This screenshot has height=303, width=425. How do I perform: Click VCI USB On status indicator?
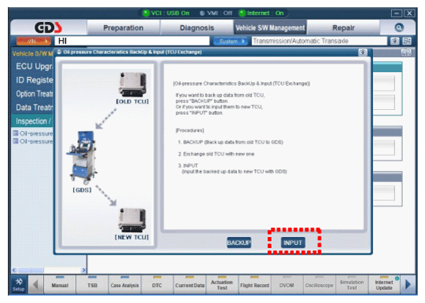[167, 13]
